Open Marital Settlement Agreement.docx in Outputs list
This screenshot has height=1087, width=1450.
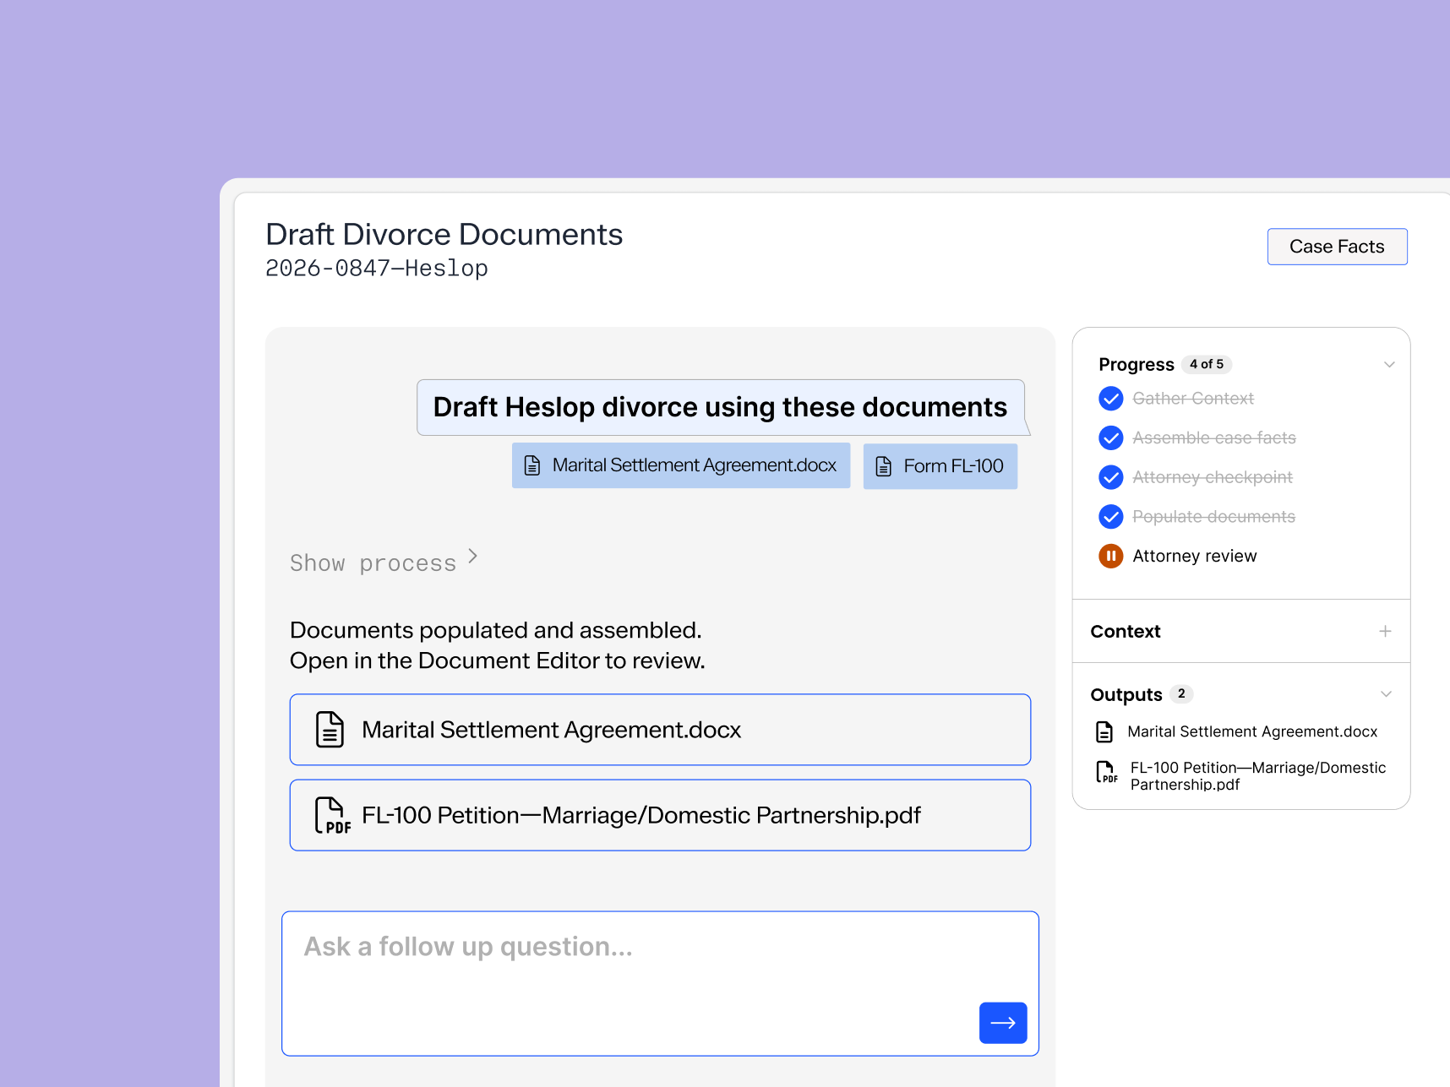click(x=1252, y=731)
